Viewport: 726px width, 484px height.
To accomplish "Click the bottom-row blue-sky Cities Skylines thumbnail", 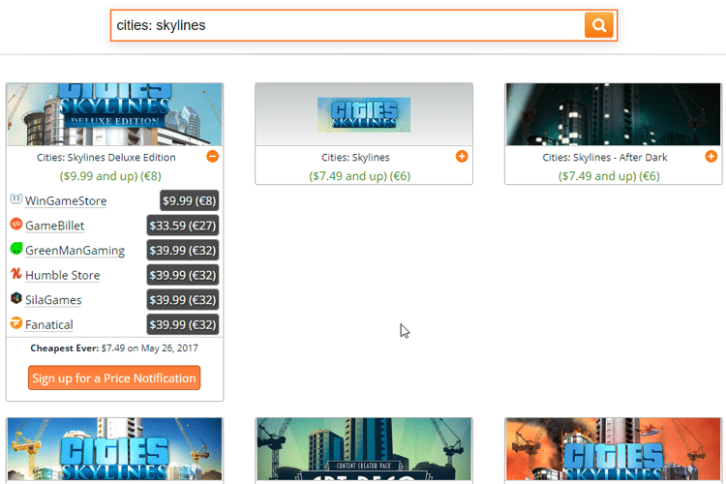I will pos(114,449).
